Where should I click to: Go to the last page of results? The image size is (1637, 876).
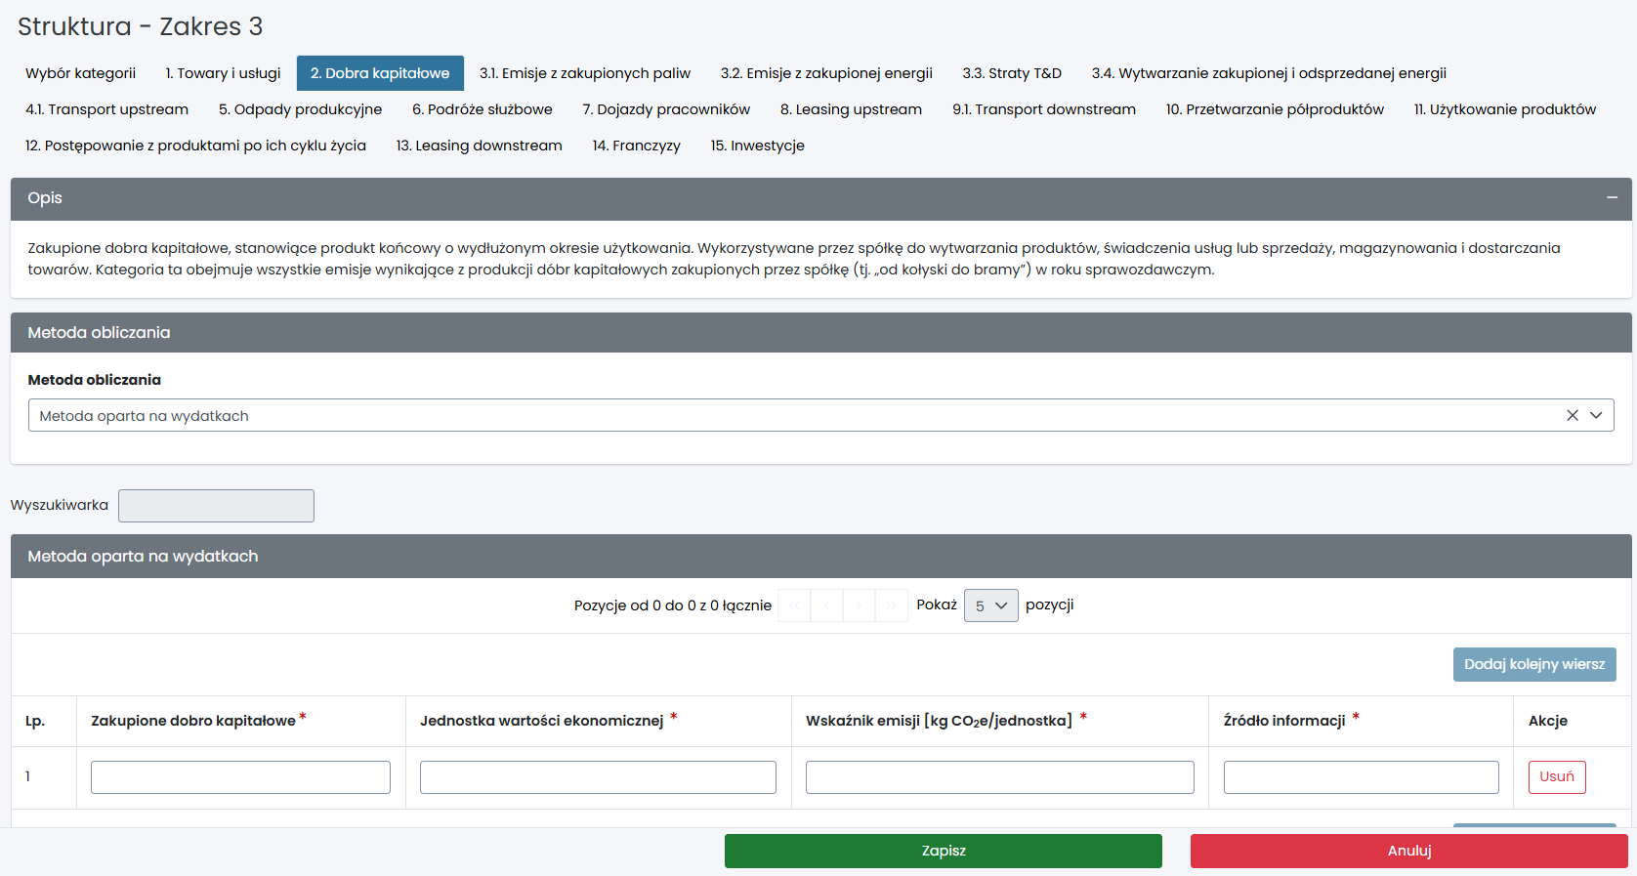pyautogui.click(x=891, y=605)
